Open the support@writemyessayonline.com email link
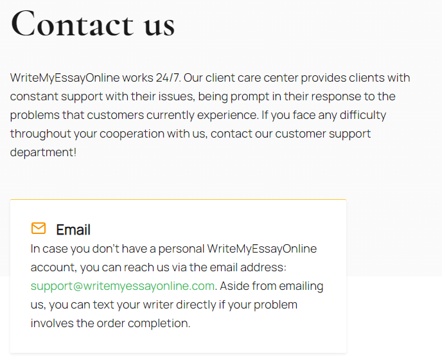The height and width of the screenshot is (358, 442). [x=123, y=286]
